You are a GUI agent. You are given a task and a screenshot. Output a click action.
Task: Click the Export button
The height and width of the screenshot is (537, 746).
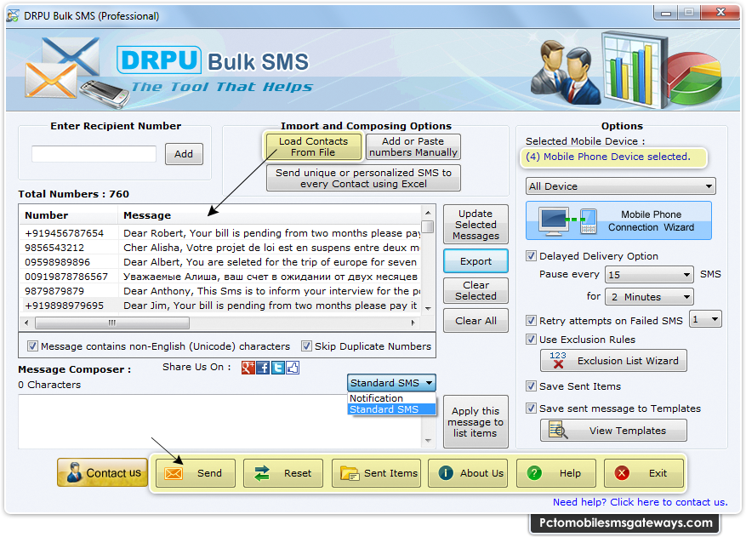click(x=476, y=261)
